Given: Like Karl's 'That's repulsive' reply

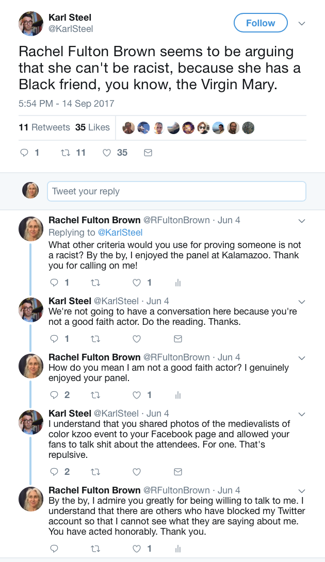Looking at the screenshot, I should click(137, 472).
